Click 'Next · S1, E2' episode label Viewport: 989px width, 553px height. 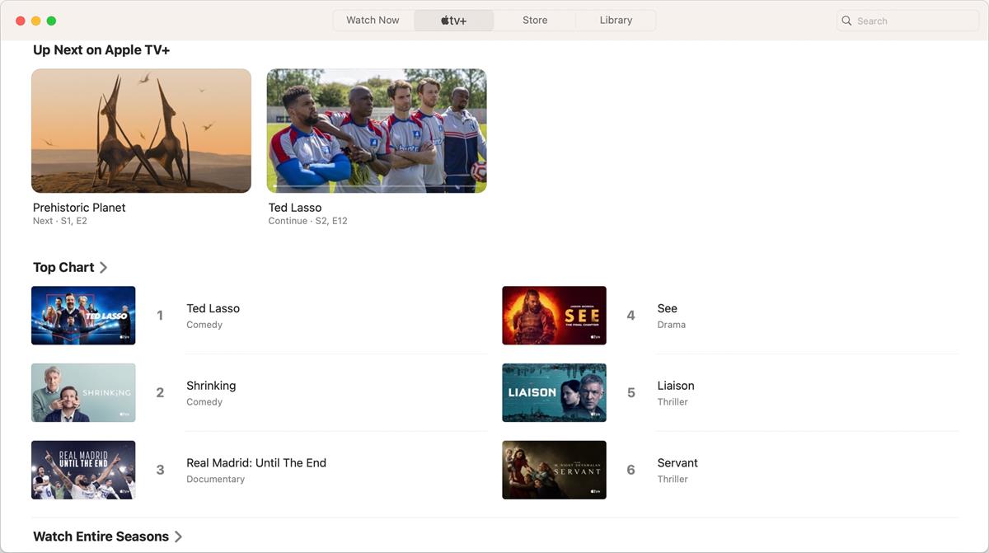point(60,221)
